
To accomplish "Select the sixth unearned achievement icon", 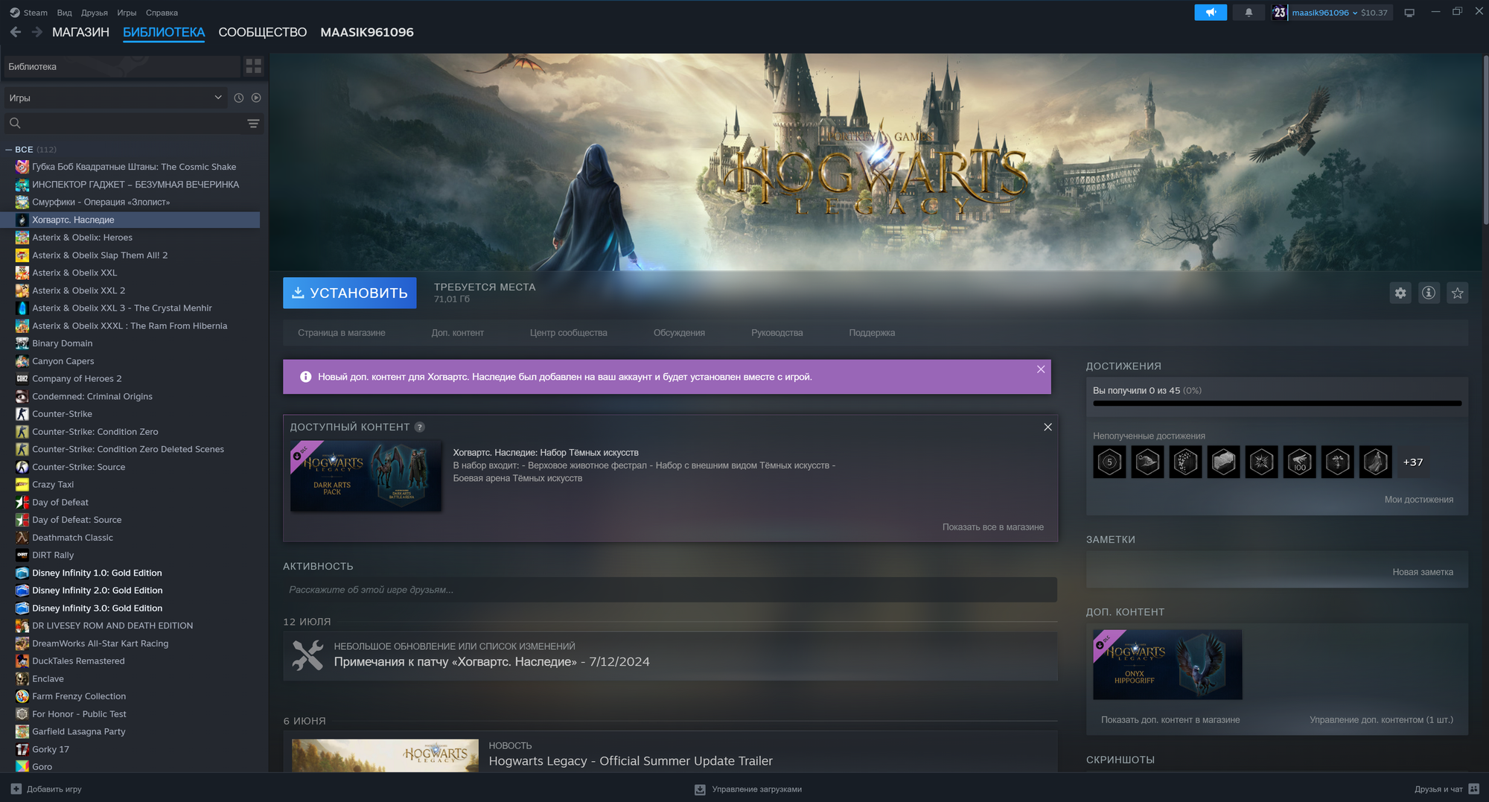I will (x=1299, y=462).
